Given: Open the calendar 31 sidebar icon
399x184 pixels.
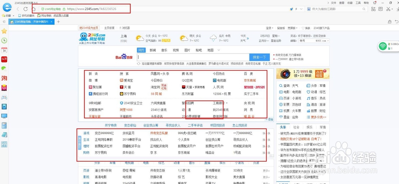Looking at the screenshot, I should [x=4, y=50].
